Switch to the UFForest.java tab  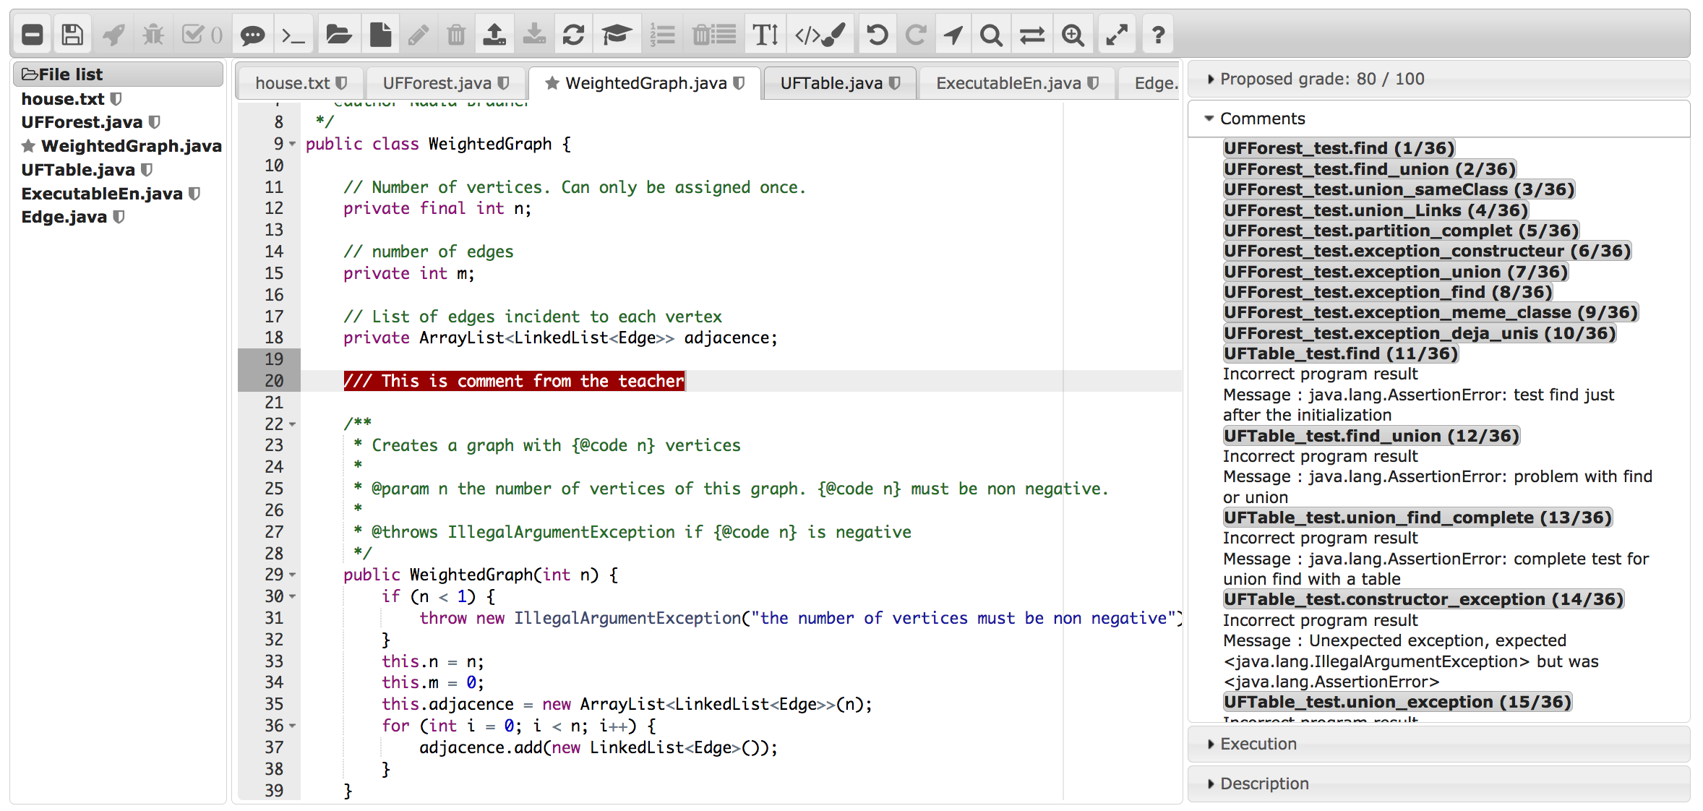coord(446,83)
